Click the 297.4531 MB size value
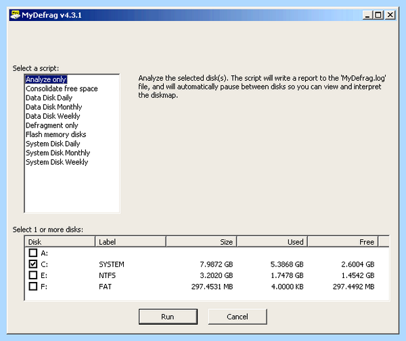Screen dimensions: 406x341 [x=212, y=287]
